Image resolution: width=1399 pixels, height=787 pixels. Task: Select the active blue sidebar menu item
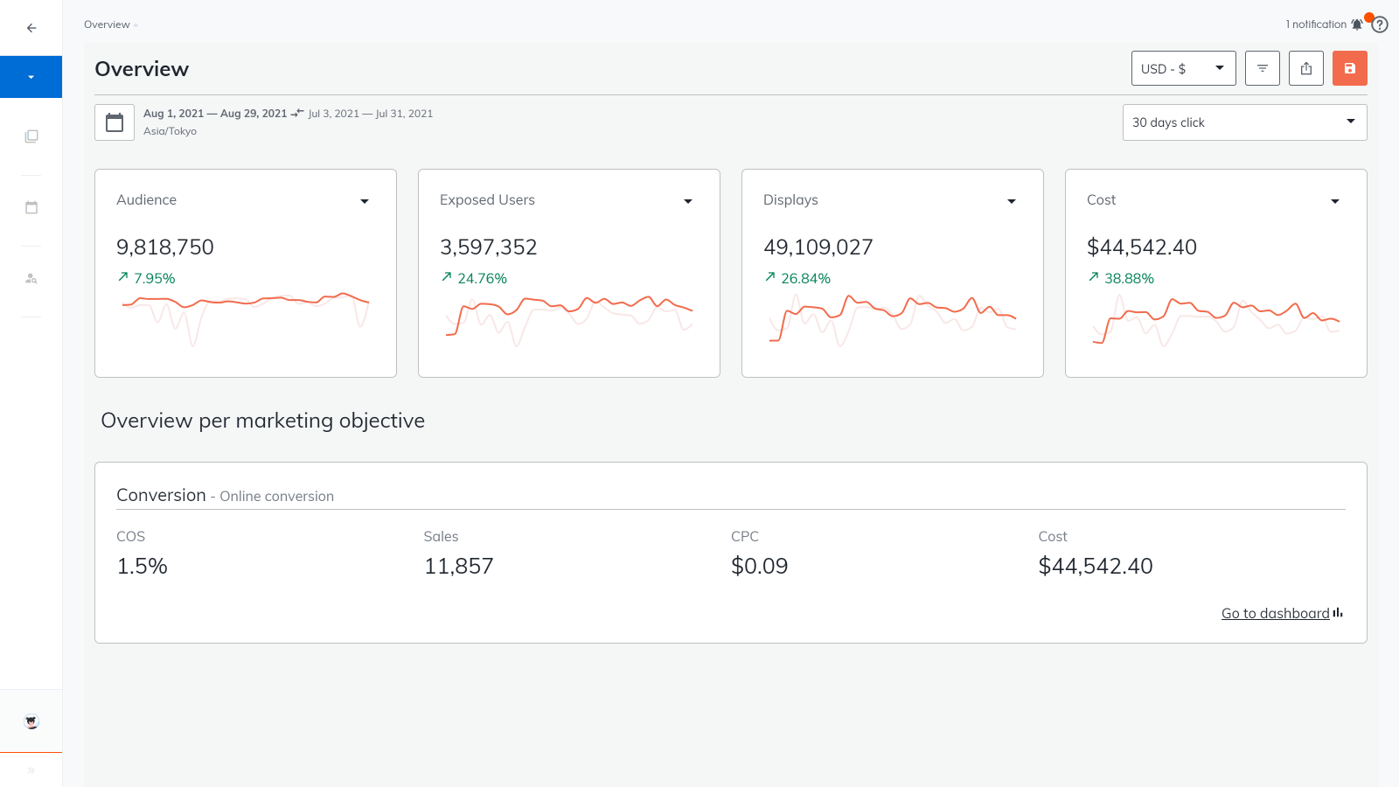tap(31, 77)
